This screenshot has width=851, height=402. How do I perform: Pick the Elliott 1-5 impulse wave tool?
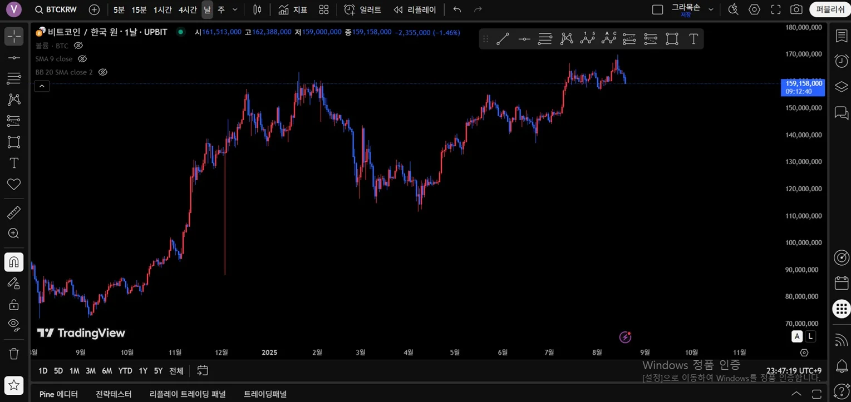pos(588,39)
